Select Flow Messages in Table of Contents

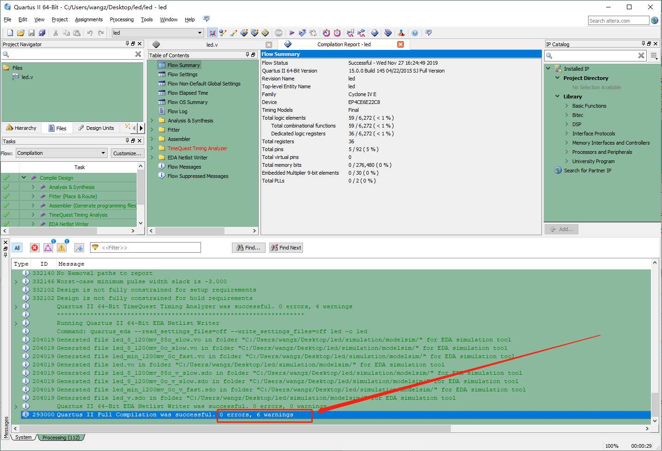tap(184, 167)
